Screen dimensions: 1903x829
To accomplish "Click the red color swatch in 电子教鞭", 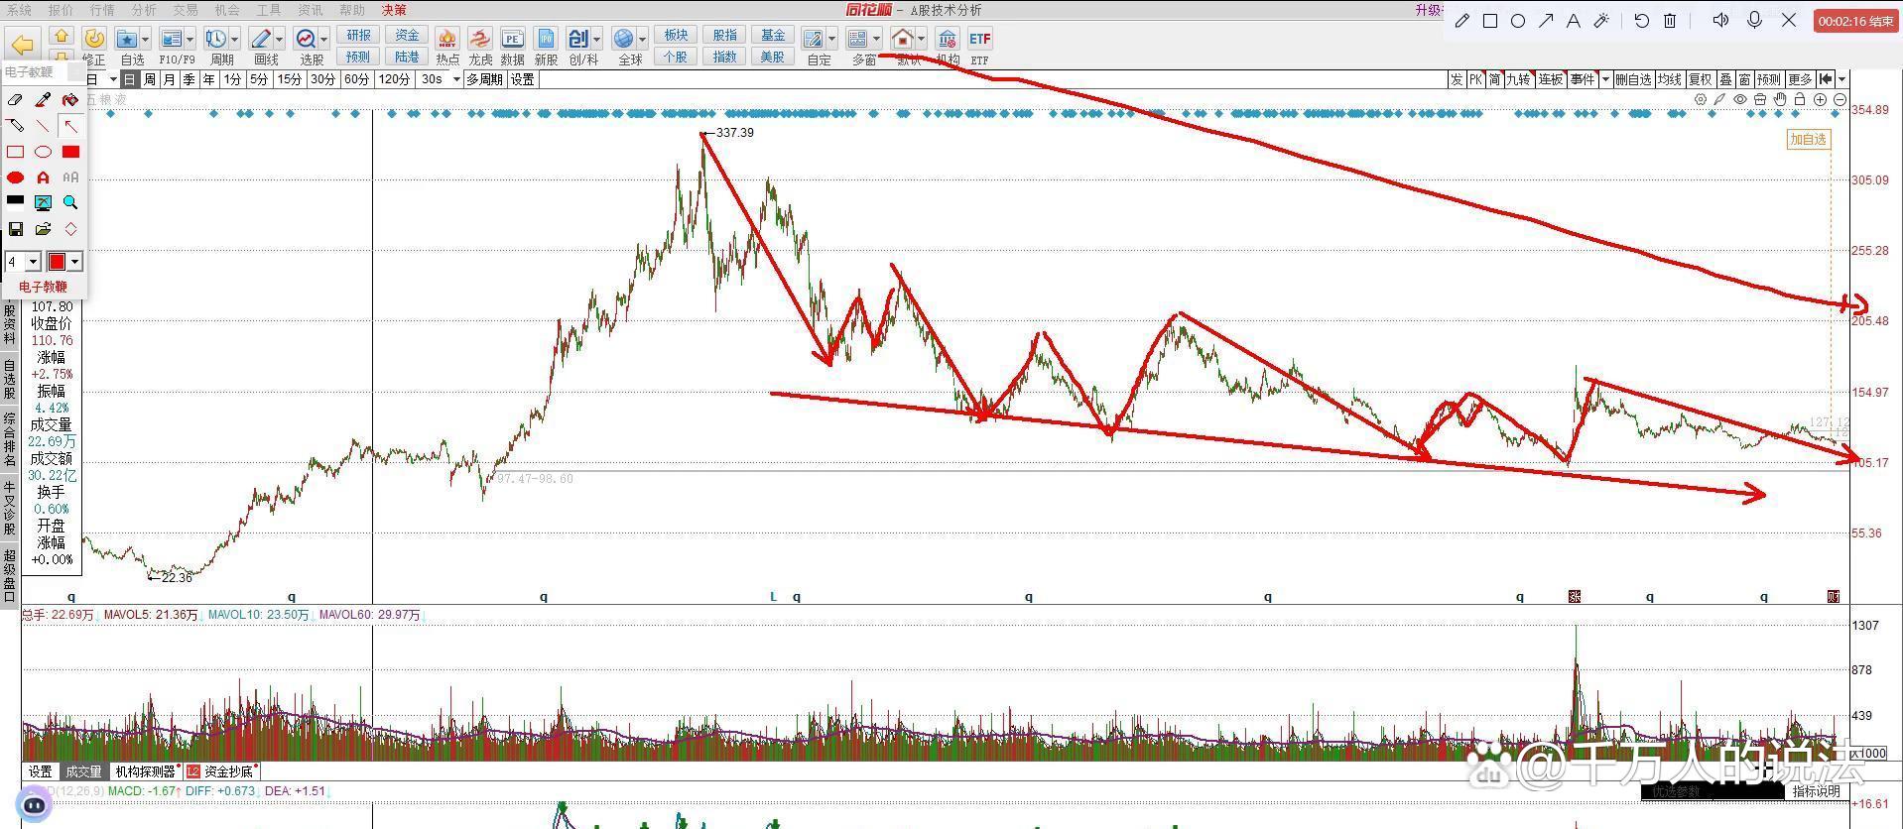I will click(x=57, y=262).
